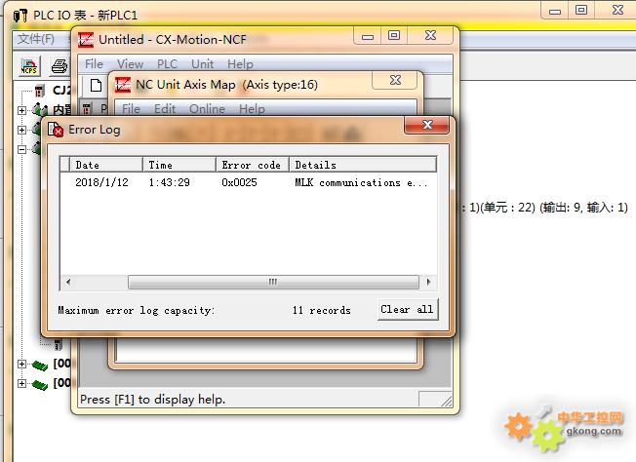Close the CX-Motion-NCF window
The width and height of the screenshot is (636, 462).
click(430, 36)
